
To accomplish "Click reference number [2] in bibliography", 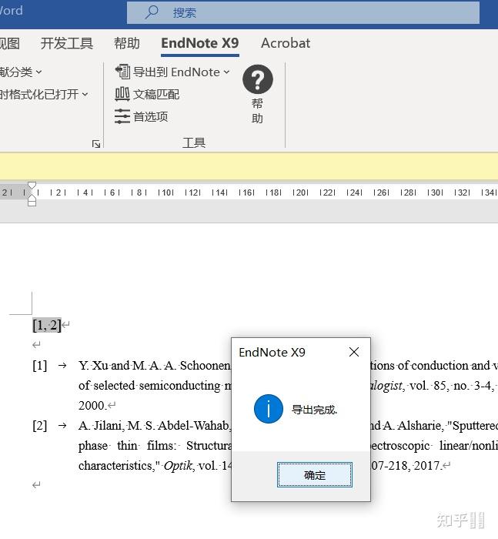I will pyautogui.click(x=39, y=426).
